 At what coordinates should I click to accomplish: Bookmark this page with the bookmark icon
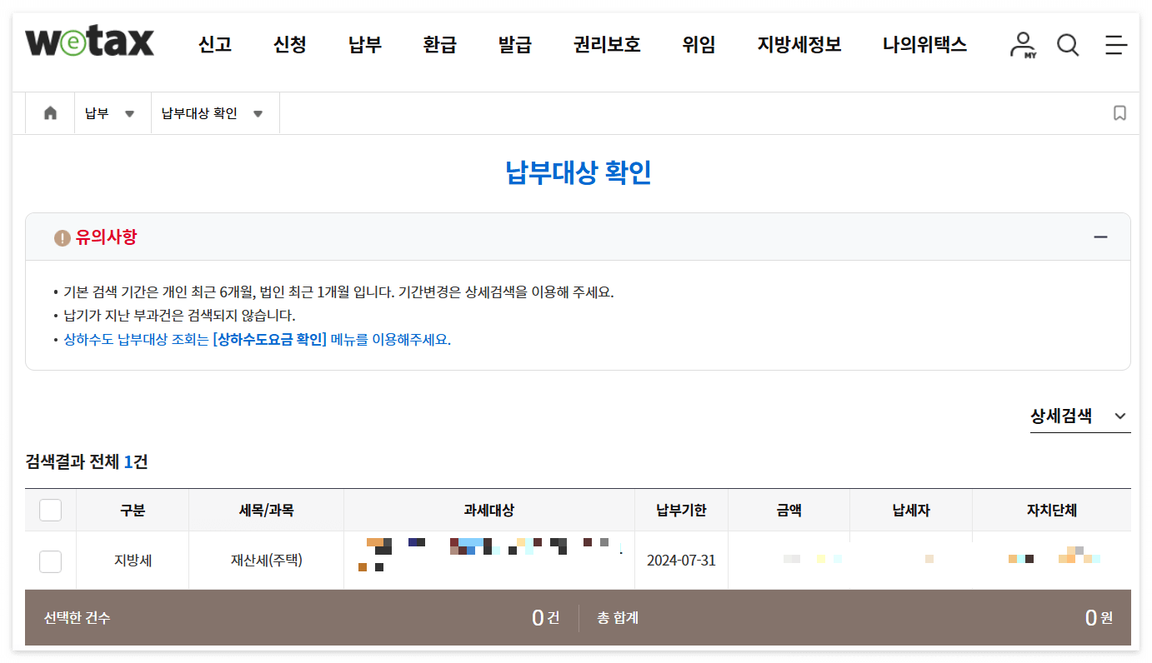1121,112
